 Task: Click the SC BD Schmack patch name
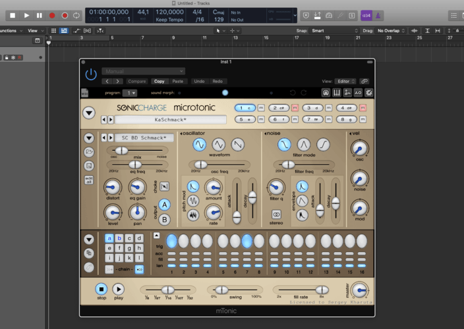click(144, 138)
